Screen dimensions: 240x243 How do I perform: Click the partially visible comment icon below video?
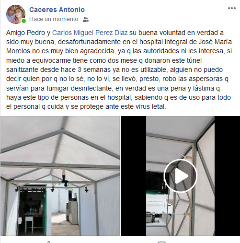162,242
